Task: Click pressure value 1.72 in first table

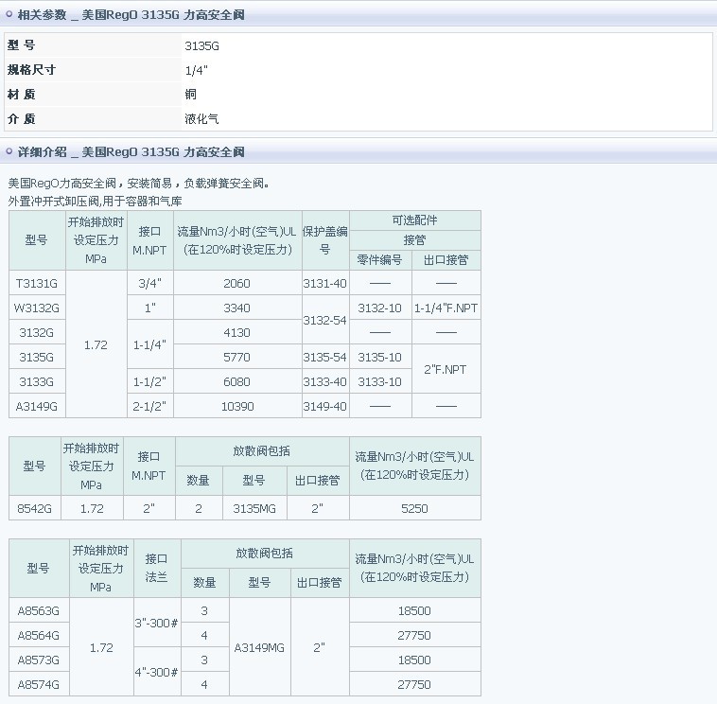Action: click(96, 345)
